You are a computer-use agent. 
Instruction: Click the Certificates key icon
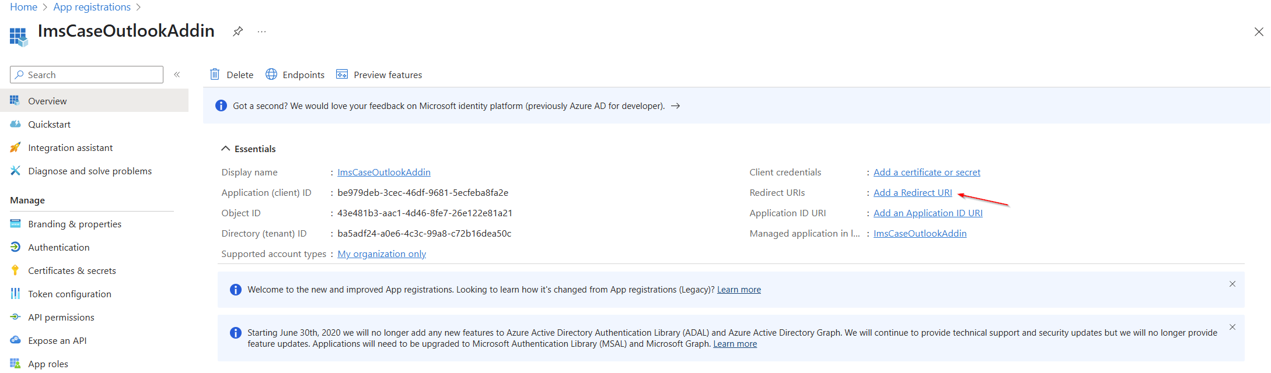coord(15,270)
